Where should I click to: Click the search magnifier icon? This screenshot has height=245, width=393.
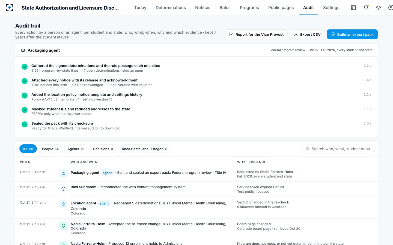308,149
